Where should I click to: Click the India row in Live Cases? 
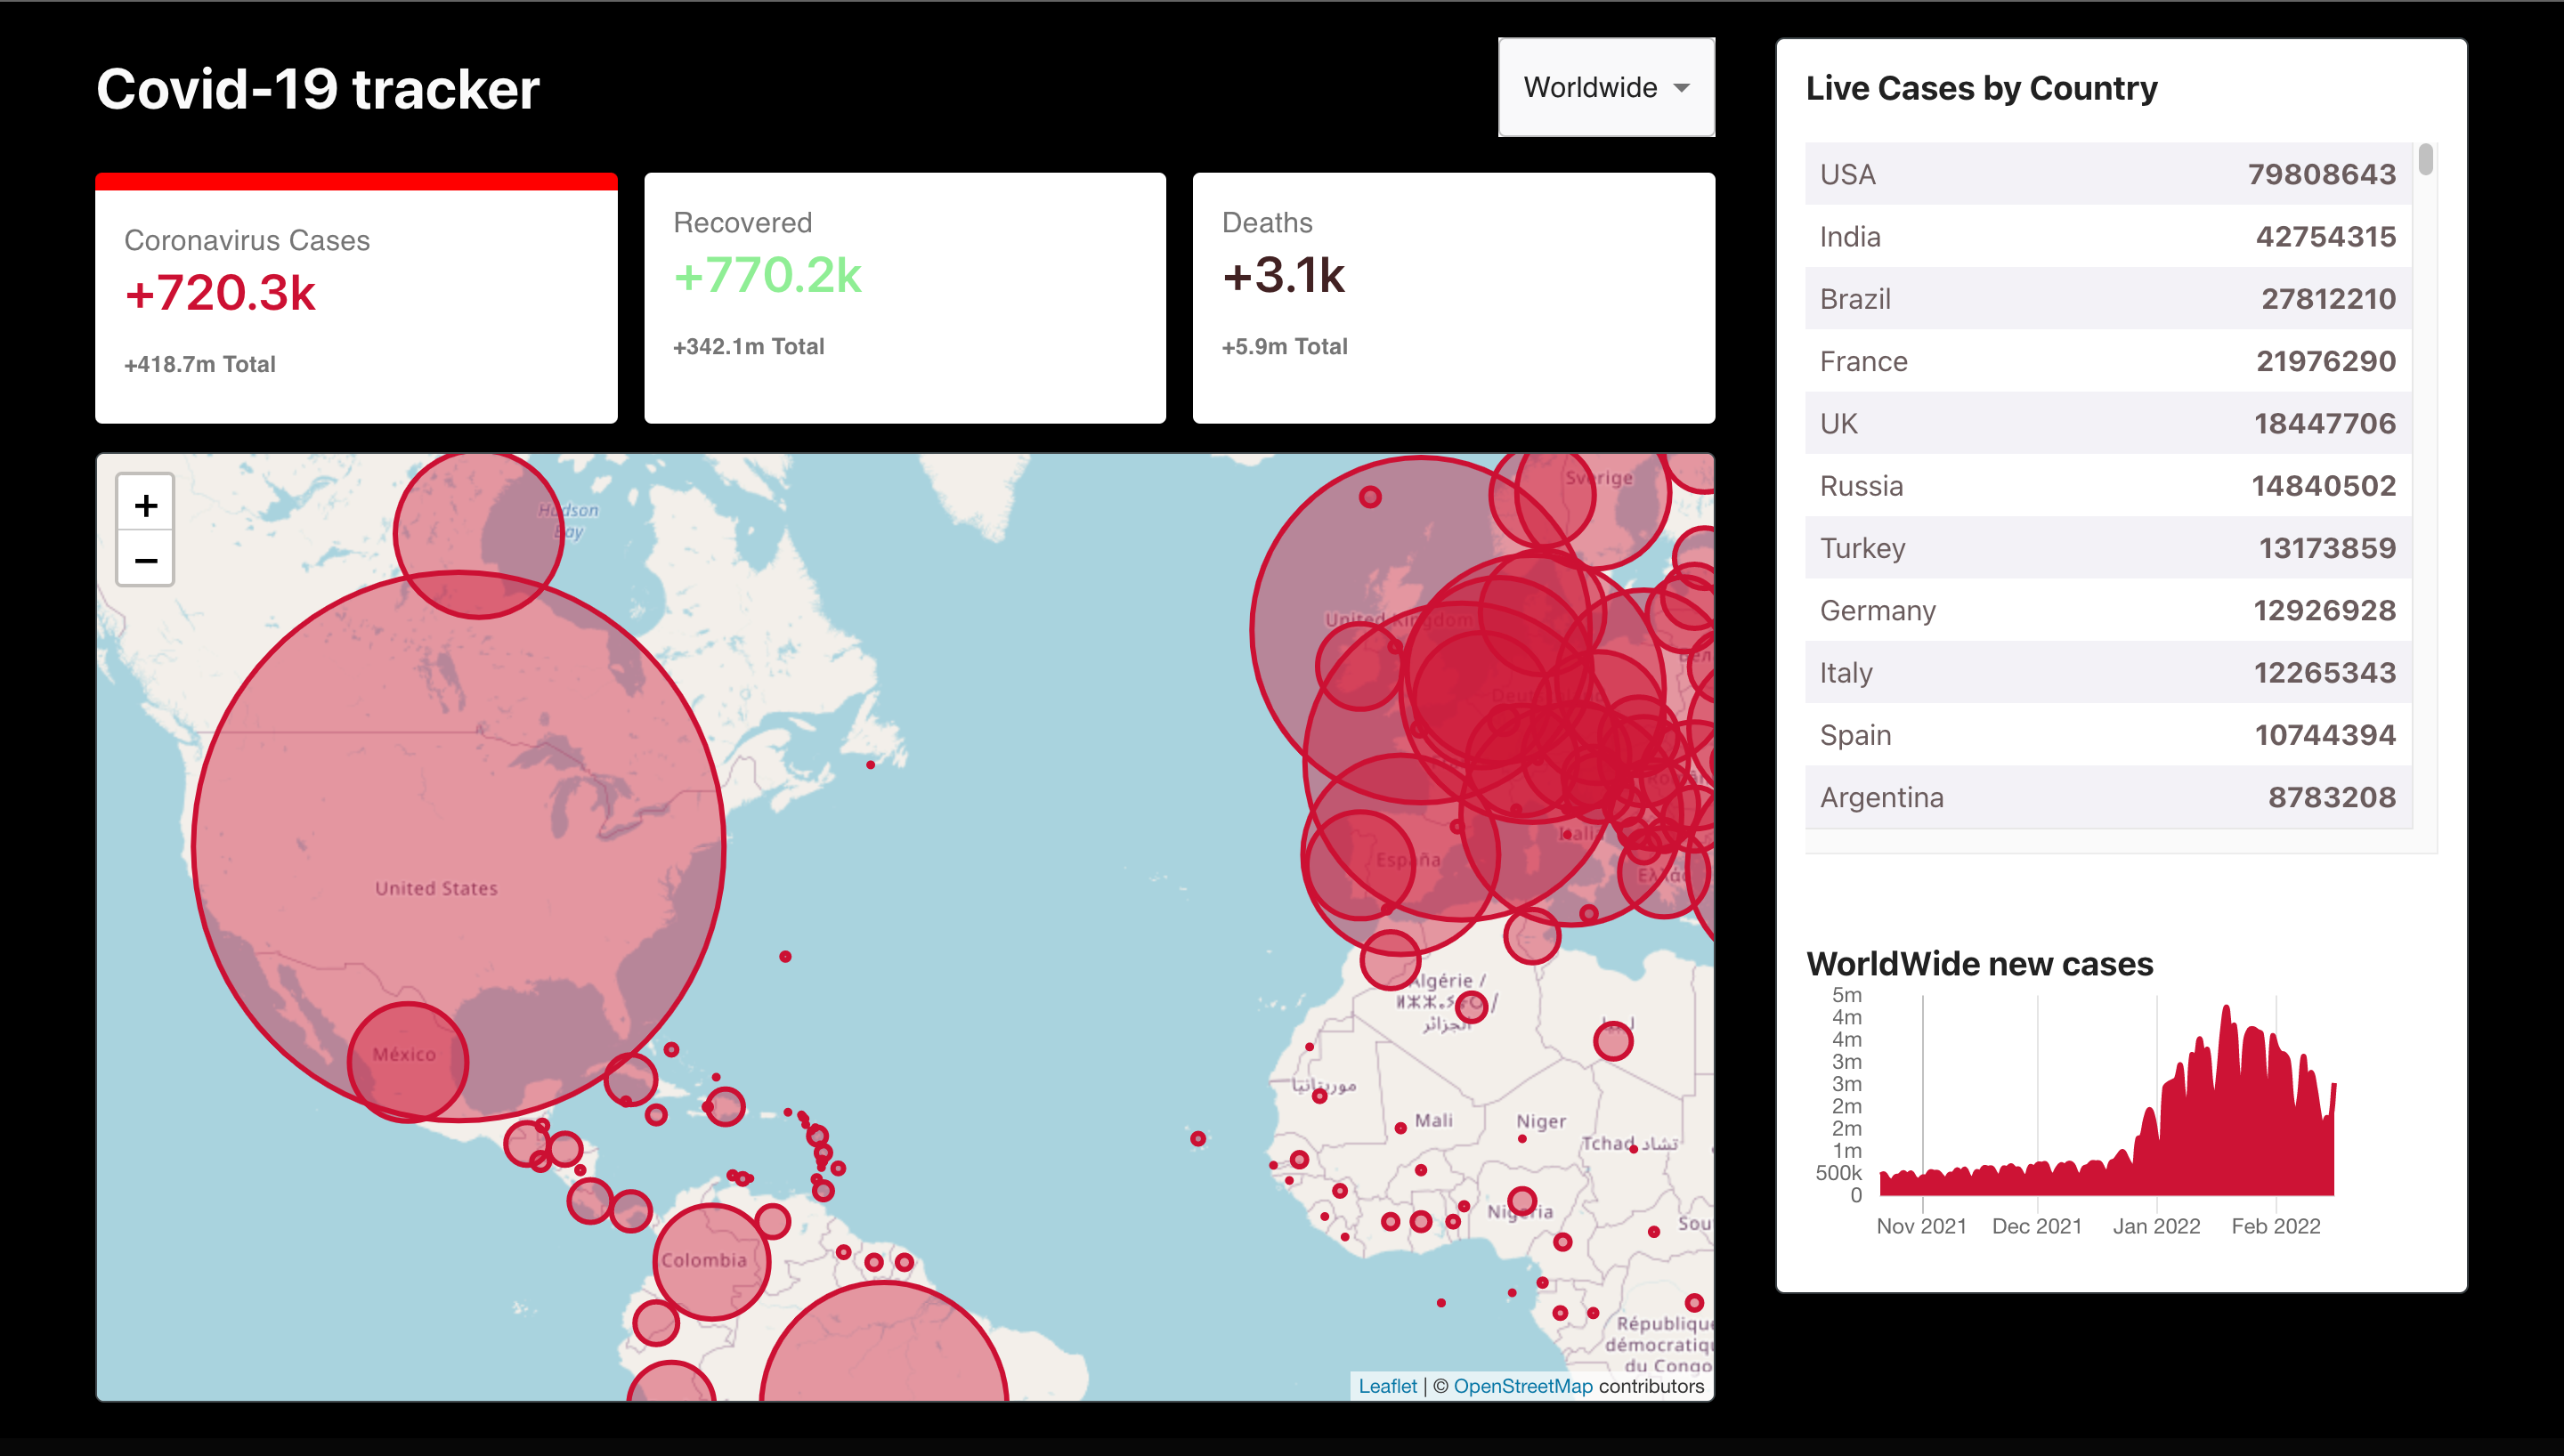click(2107, 237)
